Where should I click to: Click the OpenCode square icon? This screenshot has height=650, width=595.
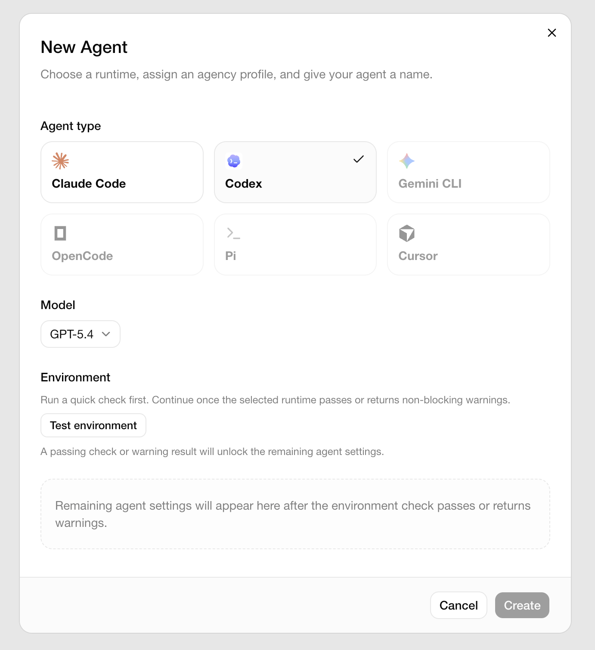tap(60, 233)
